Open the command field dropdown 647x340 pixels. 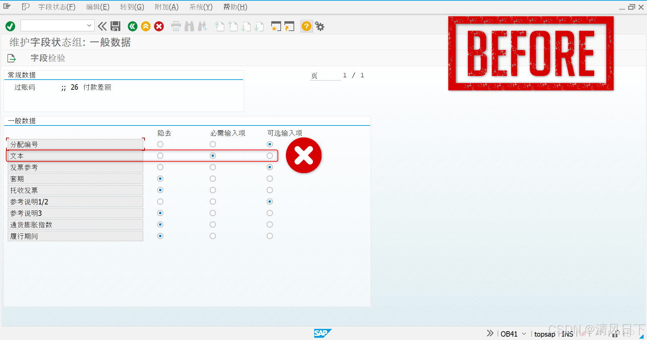tap(89, 25)
